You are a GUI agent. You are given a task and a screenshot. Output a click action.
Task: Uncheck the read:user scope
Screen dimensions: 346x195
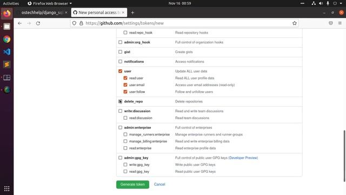tap(125, 78)
